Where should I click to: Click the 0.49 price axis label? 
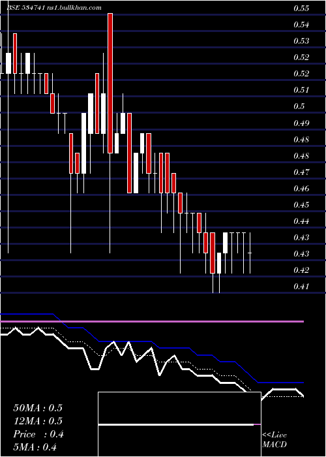click(301, 123)
